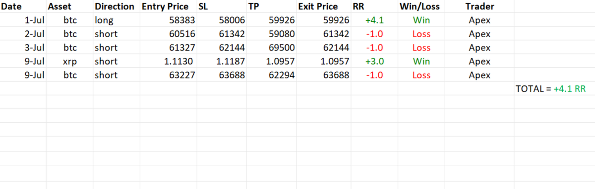This screenshot has height=189, width=595.
Task: Select take profit value 59080
Action: click(271, 34)
